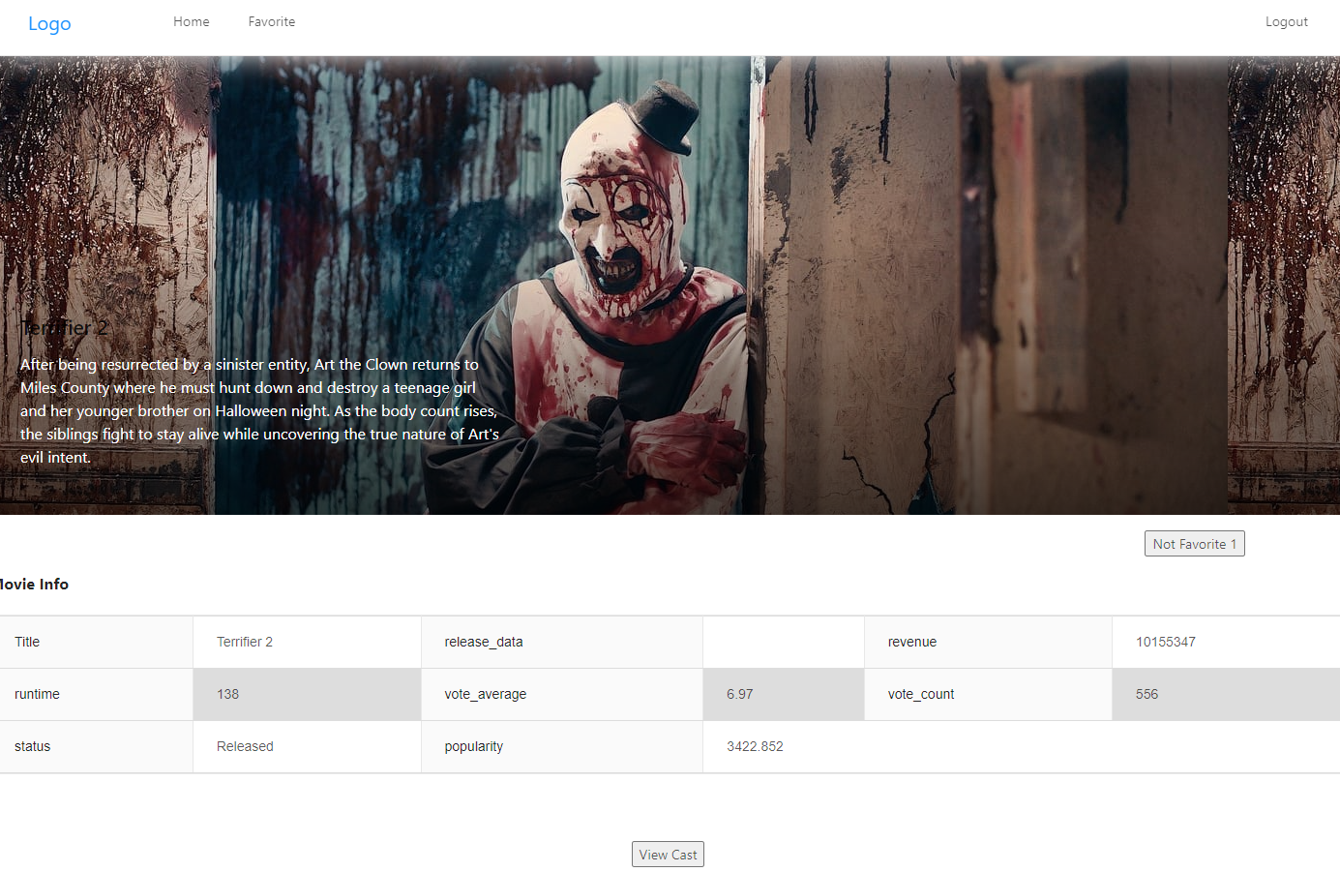Open the Home menu item
1340x872 pixels.
(192, 21)
